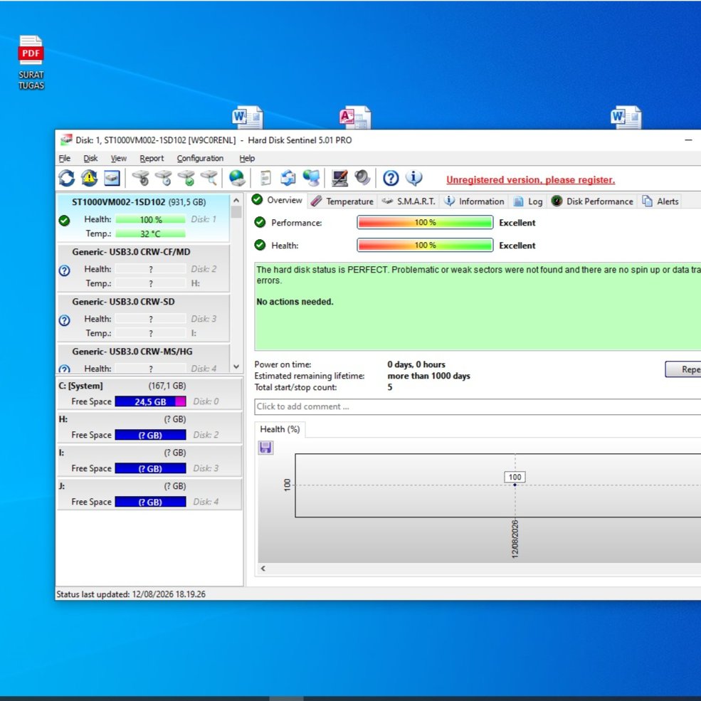Image resolution: width=701 pixels, height=701 pixels.
Task: Open the Configuration menu
Action: coord(200,158)
